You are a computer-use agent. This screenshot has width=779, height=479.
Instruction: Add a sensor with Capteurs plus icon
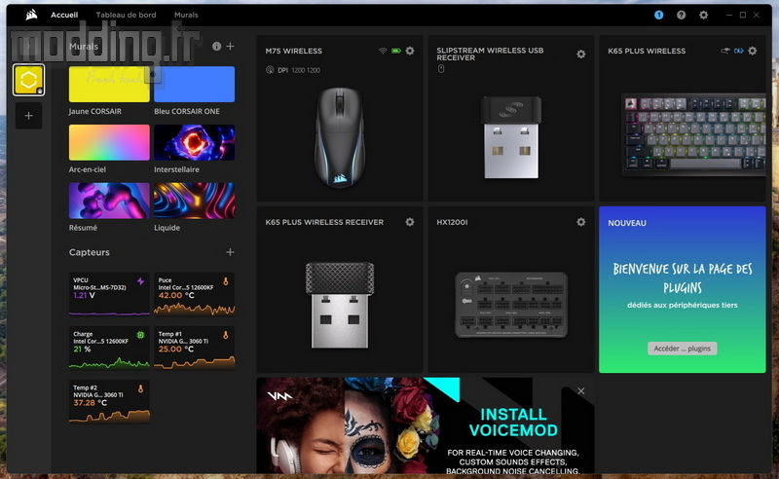click(230, 252)
